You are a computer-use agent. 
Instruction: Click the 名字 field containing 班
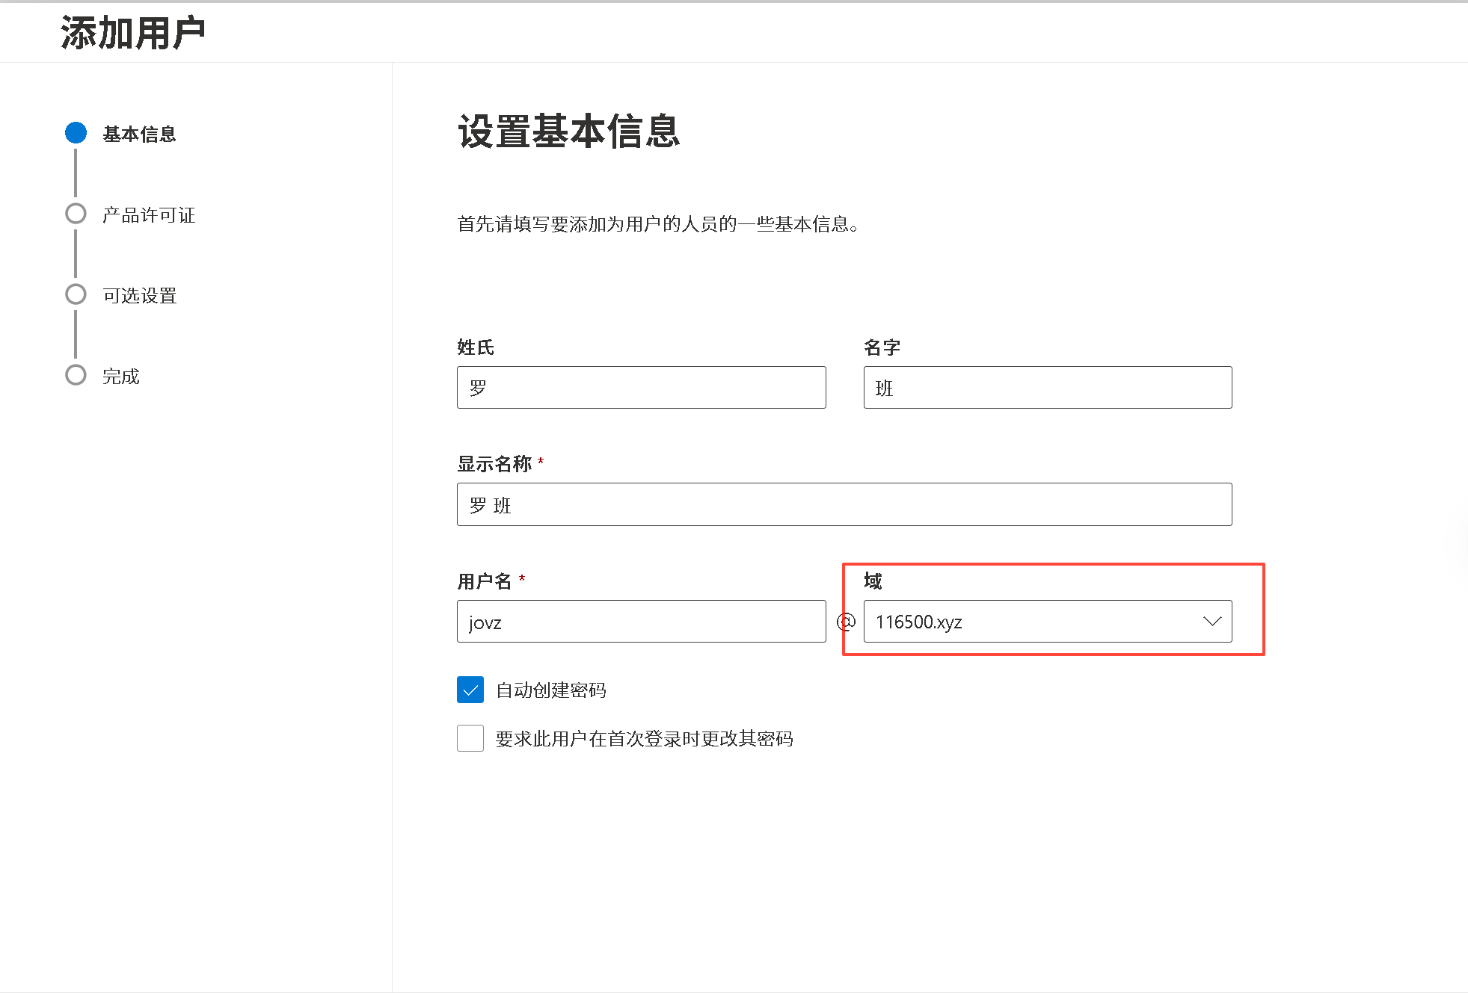(x=1047, y=388)
